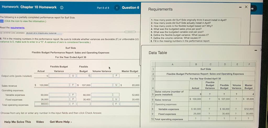Open output units volume variance F dropdown
Screen dimensions: 268x128
(116, 75)
